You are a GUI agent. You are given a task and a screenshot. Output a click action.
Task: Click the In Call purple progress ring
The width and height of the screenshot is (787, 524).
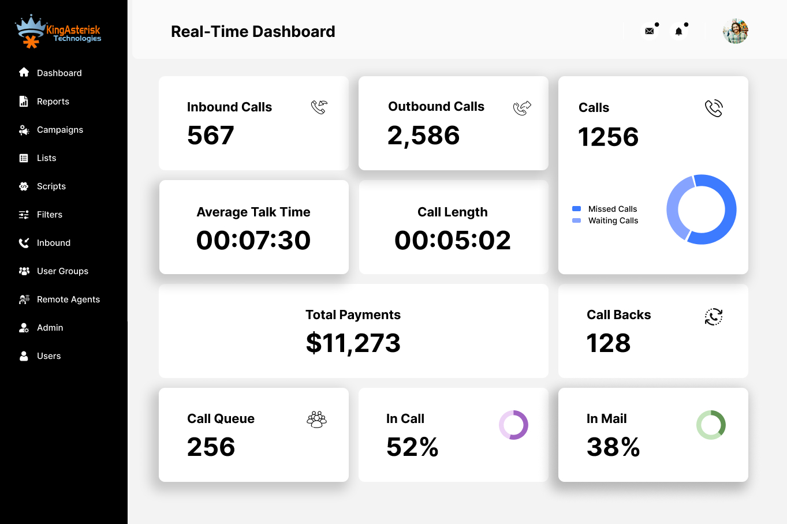[513, 425]
